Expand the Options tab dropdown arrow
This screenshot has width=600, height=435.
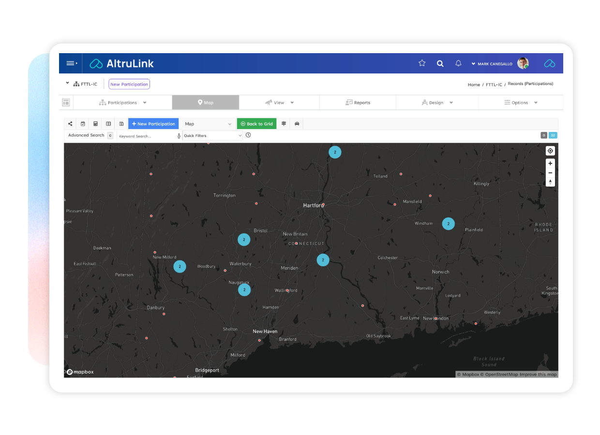point(536,102)
